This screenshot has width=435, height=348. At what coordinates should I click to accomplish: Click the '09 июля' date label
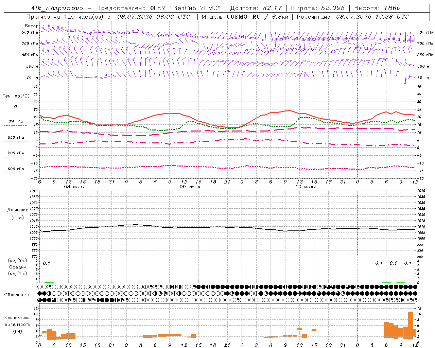pyautogui.click(x=190, y=187)
